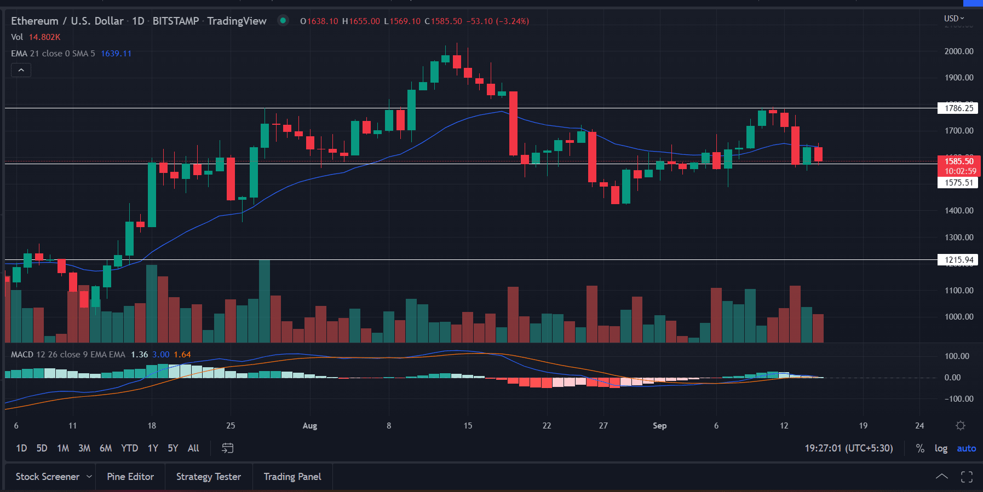983x492 pixels.
Task: Click the green market status dot
Action: (x=283, y=21)
